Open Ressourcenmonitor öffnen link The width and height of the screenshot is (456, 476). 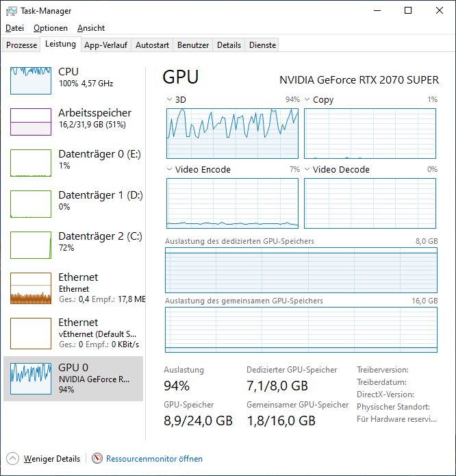pyautogui.click(x=154, y=458)
